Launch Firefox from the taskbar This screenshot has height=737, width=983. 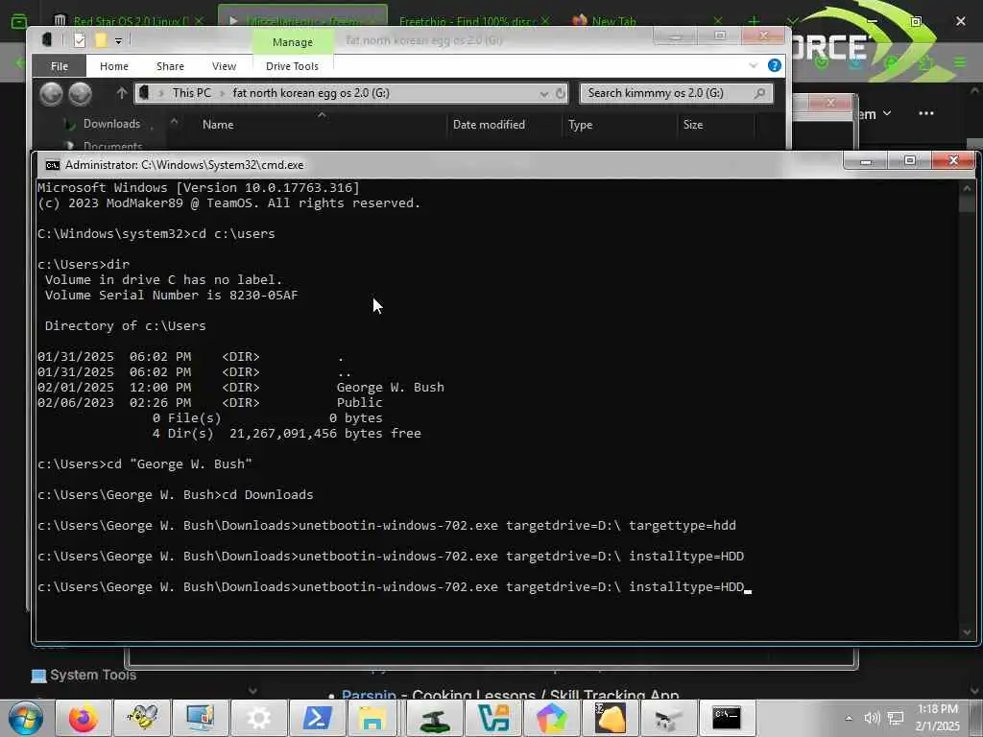[x=83, y=718]
